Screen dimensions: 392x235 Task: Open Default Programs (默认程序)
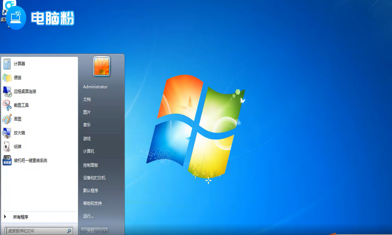(x=91, y=191)
